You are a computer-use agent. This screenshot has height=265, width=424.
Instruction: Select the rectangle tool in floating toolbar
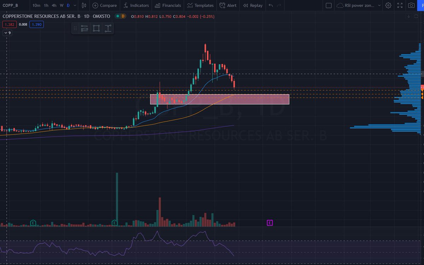pos(96,29)
